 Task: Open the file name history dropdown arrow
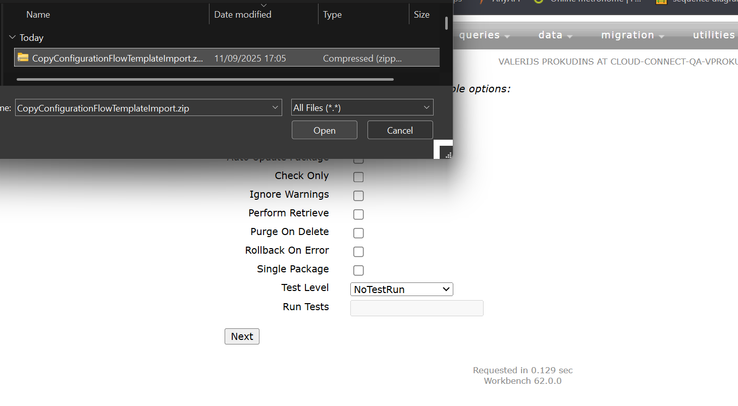coord(275,107)
